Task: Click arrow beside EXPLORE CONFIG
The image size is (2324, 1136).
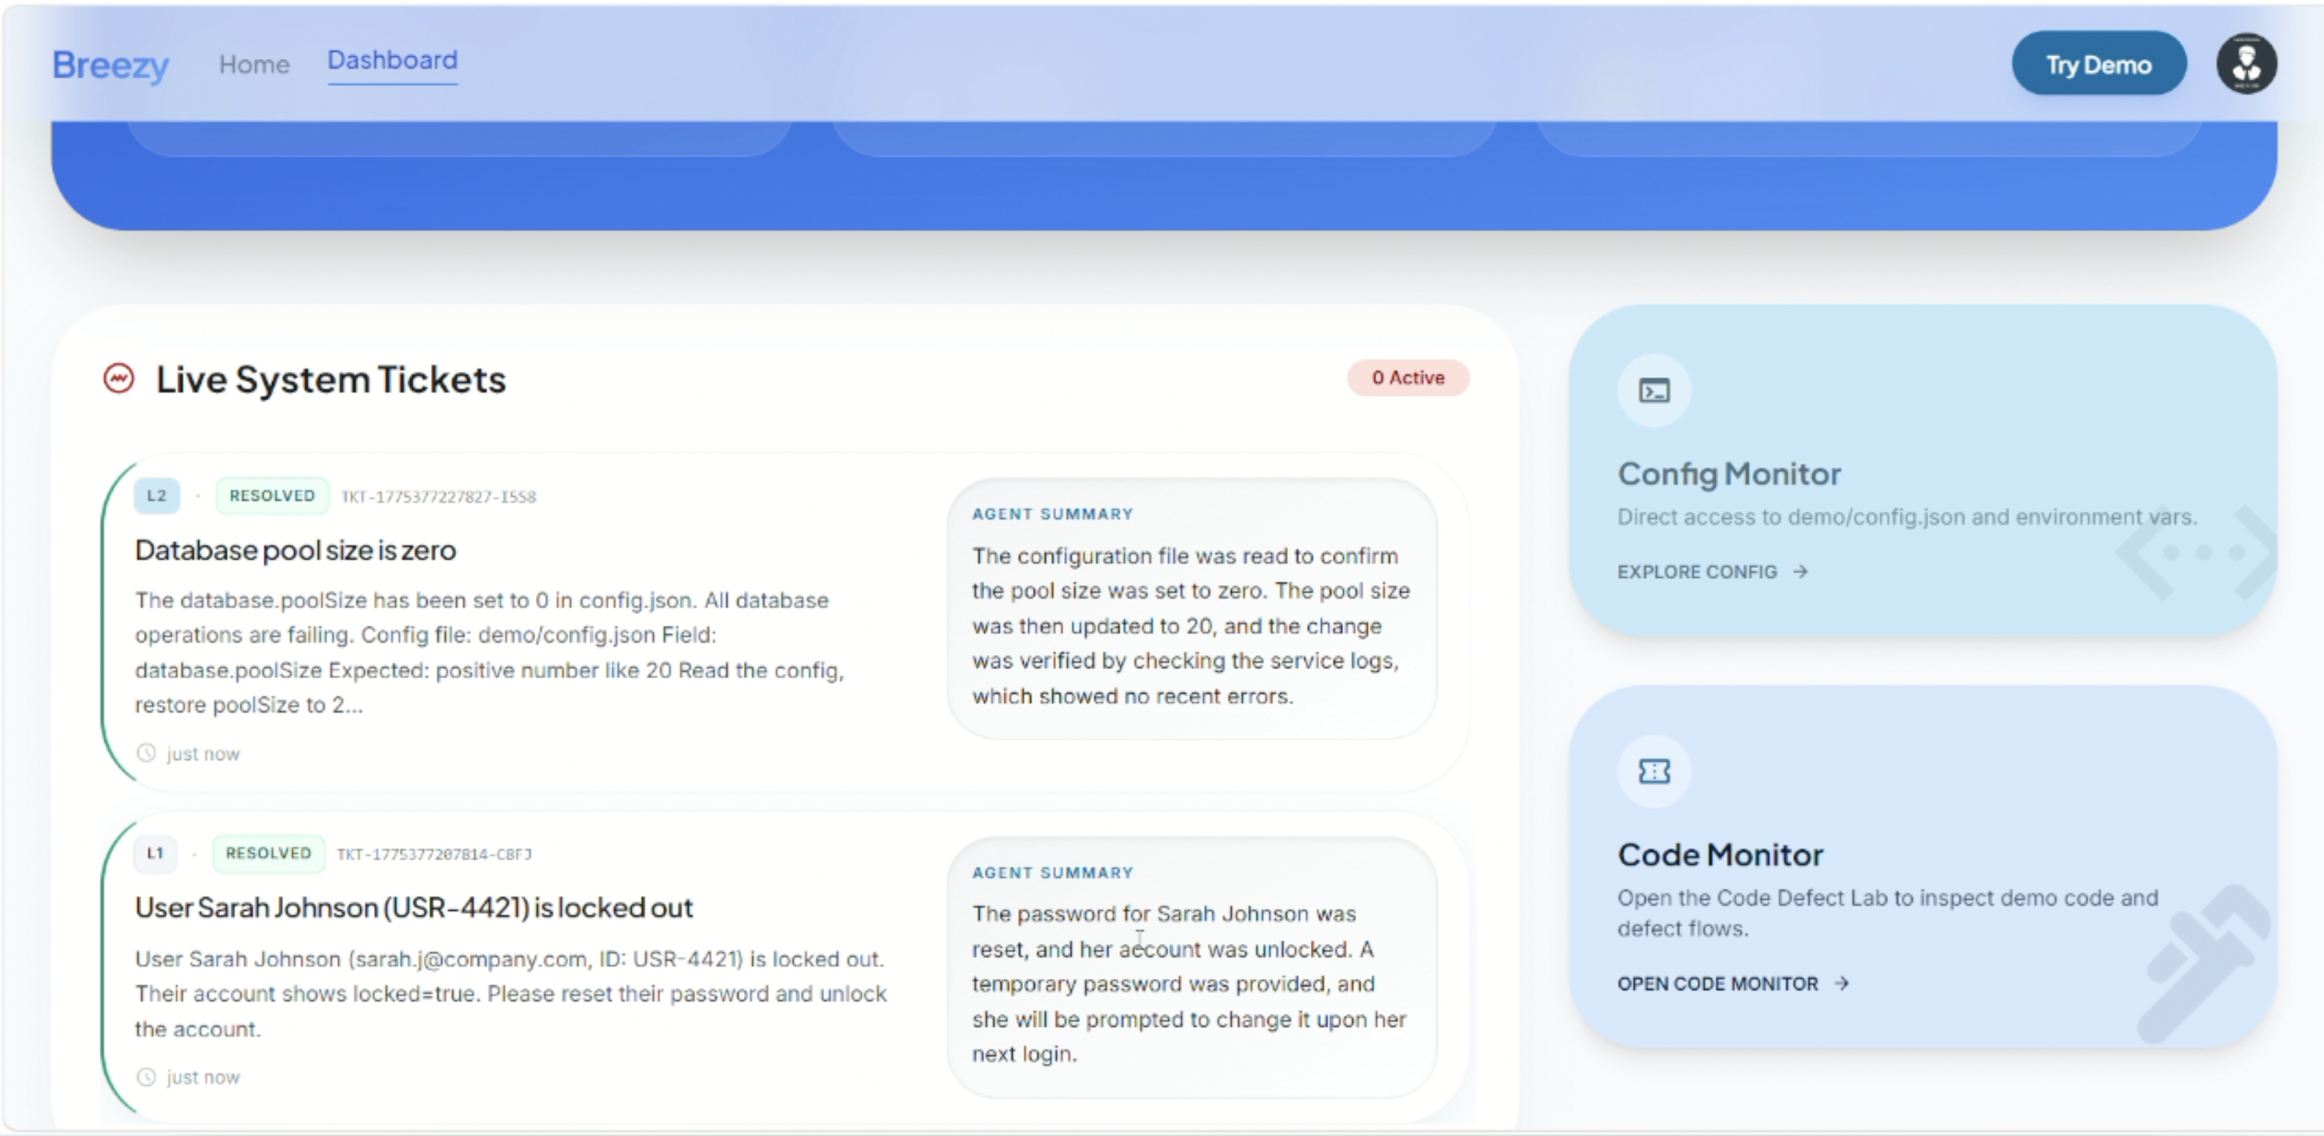Action: pyautogui.click(x=1800, y=571)
